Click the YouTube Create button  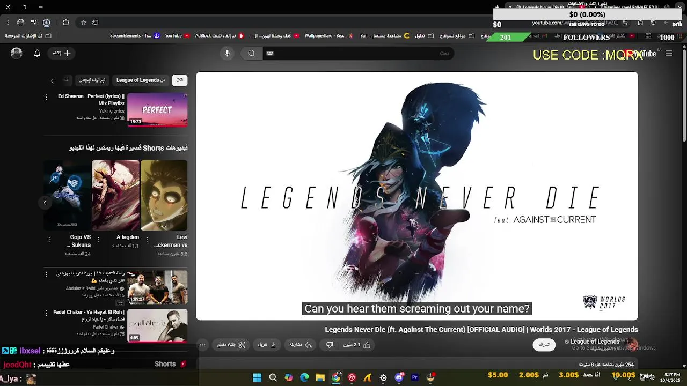pyautogui.click(x=62, y=53)
